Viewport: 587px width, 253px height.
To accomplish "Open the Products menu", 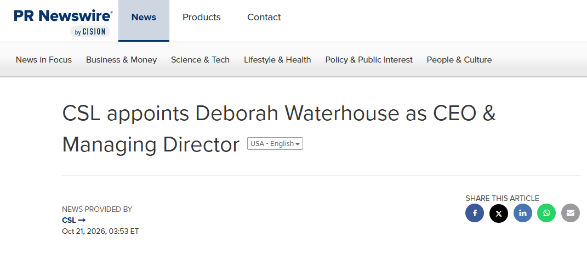I will click(201, 17).
